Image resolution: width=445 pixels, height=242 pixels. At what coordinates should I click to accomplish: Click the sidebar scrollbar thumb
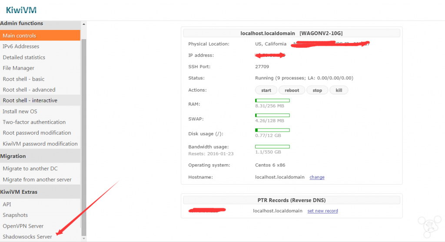pos(84,138)
